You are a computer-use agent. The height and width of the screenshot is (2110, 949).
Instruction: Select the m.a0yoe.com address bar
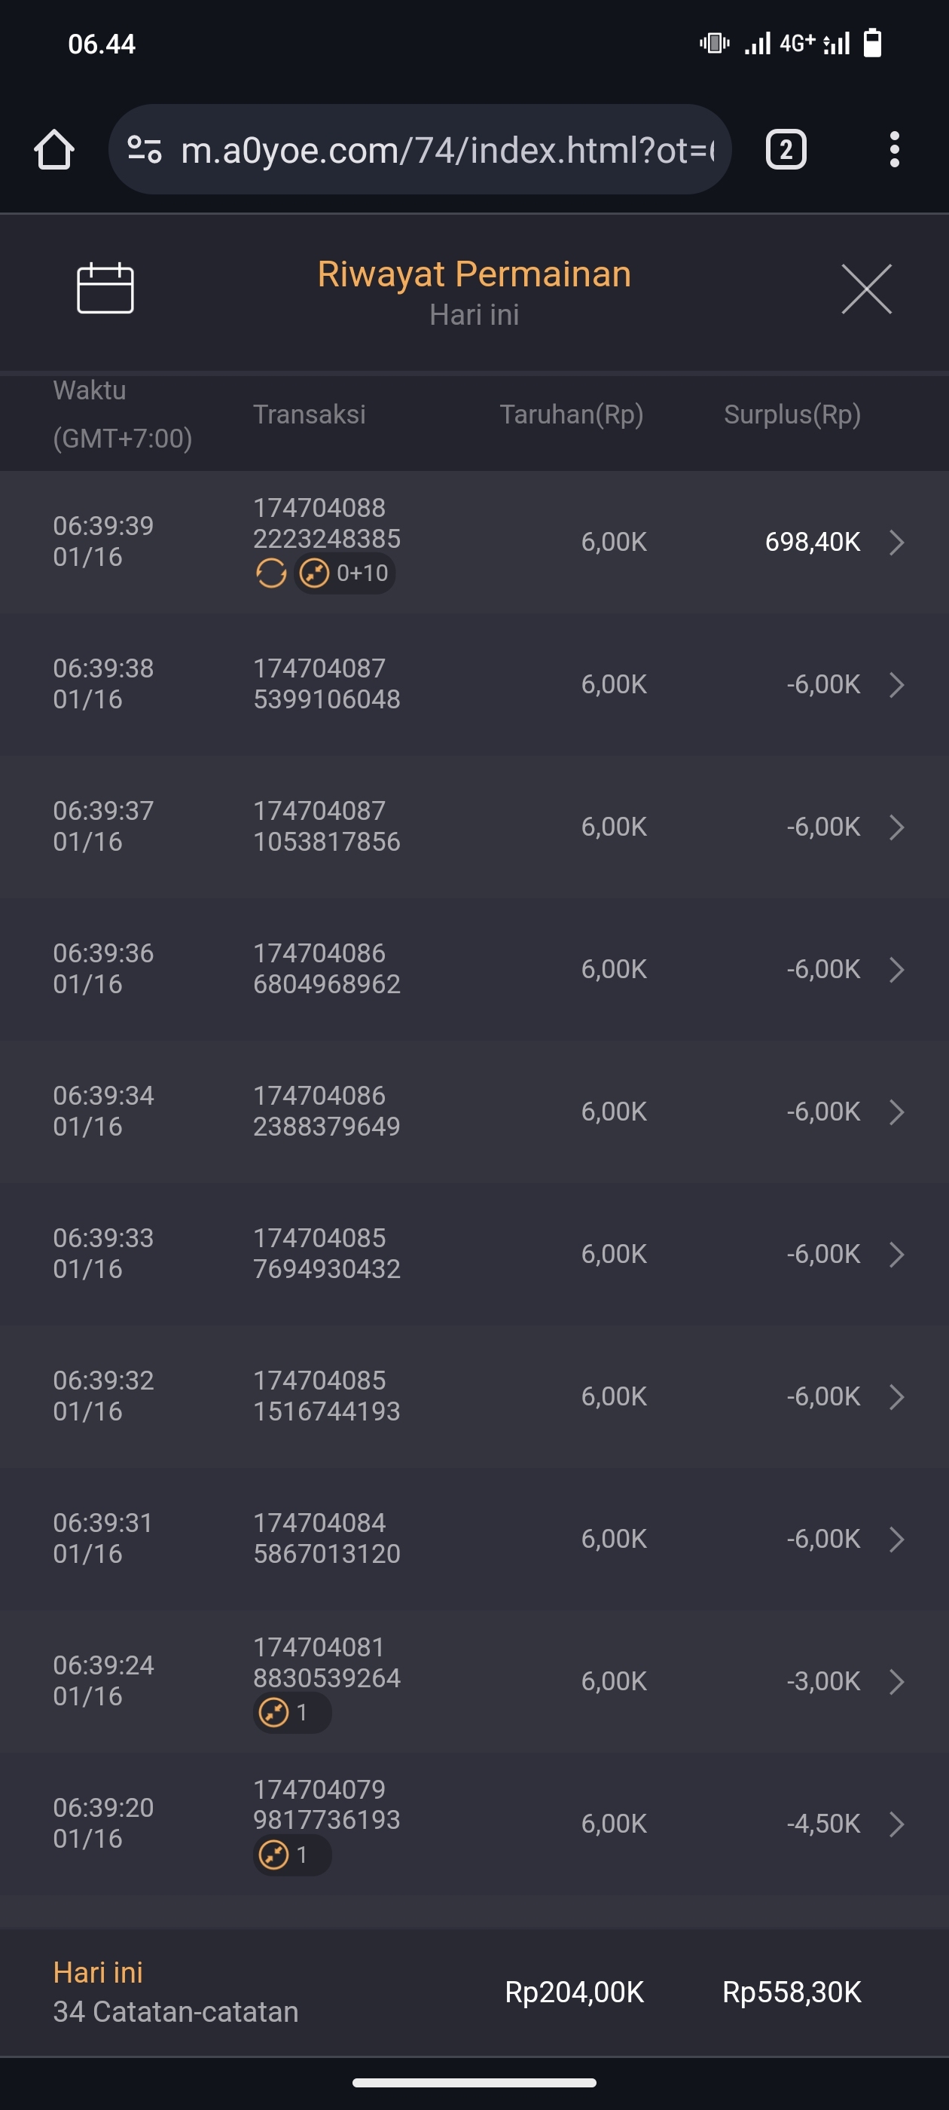coord(446,150)
